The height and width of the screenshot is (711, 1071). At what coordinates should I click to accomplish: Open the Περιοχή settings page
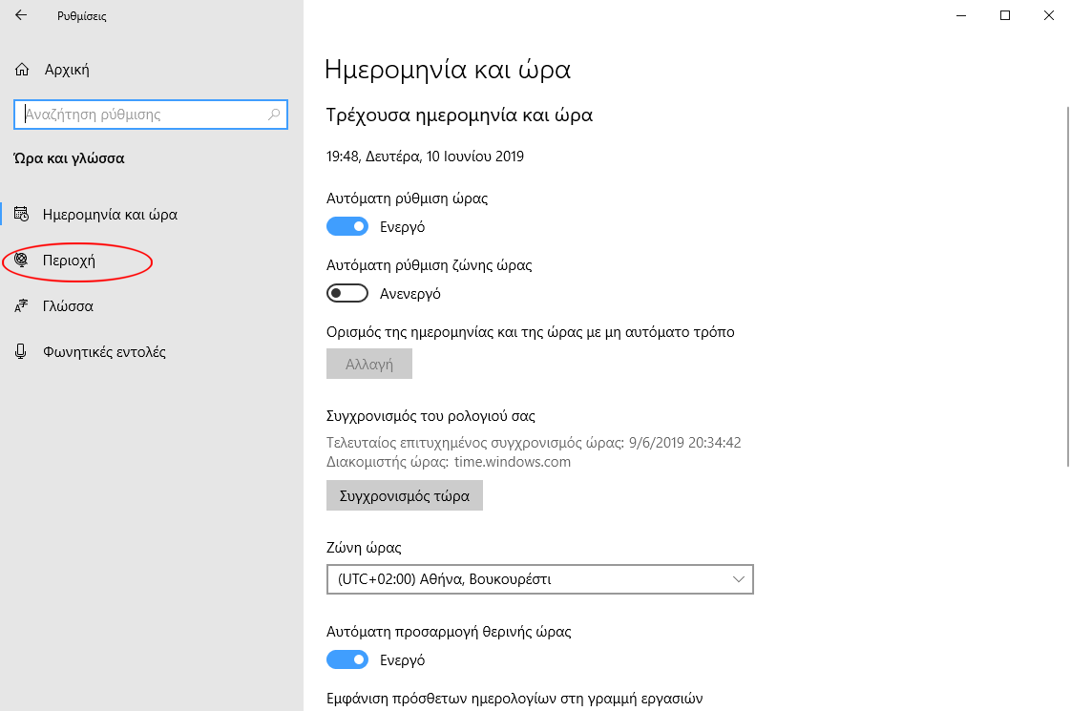click(70, 261)
